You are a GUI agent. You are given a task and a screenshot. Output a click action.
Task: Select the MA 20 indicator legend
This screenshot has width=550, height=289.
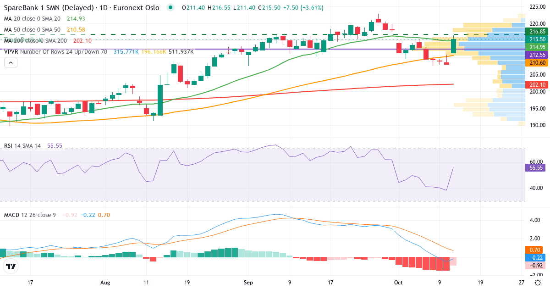click(32, 19)
